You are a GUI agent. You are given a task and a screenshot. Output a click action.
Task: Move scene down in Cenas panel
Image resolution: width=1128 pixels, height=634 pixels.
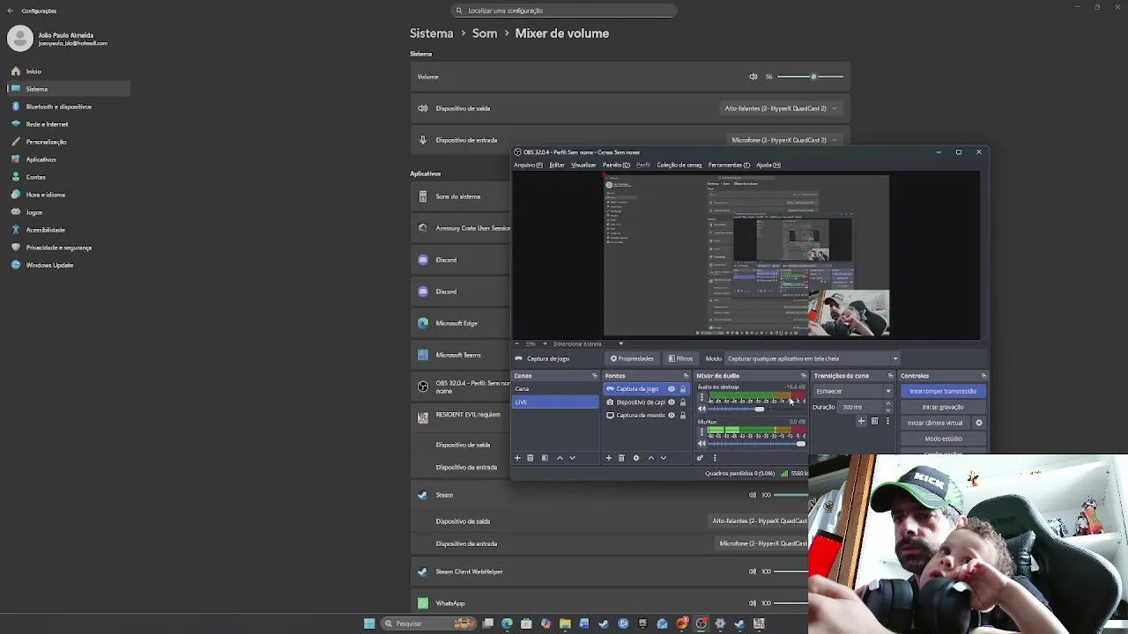tap(572, 458)
